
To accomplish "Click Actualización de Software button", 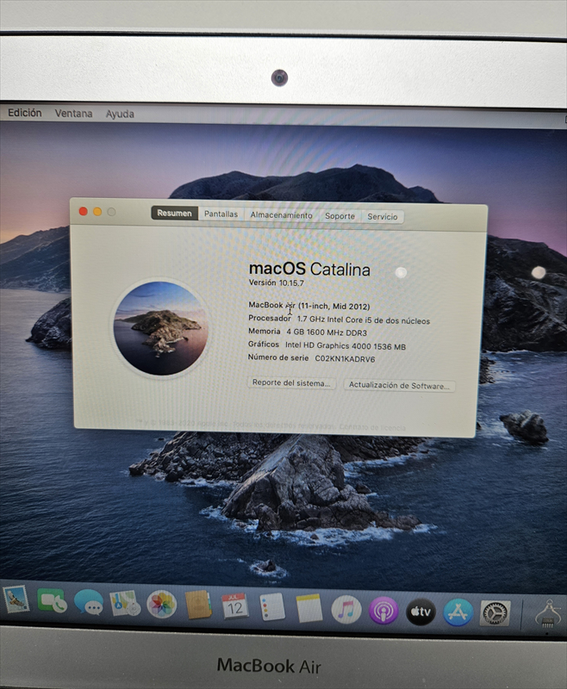I will tap(400, 386).
